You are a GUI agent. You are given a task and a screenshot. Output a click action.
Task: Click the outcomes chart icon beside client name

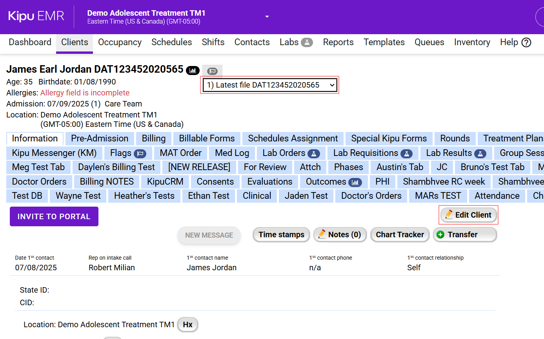point(193,71)
